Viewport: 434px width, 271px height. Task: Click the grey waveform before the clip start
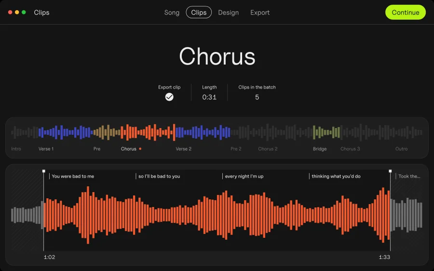[x=27, y=215]
